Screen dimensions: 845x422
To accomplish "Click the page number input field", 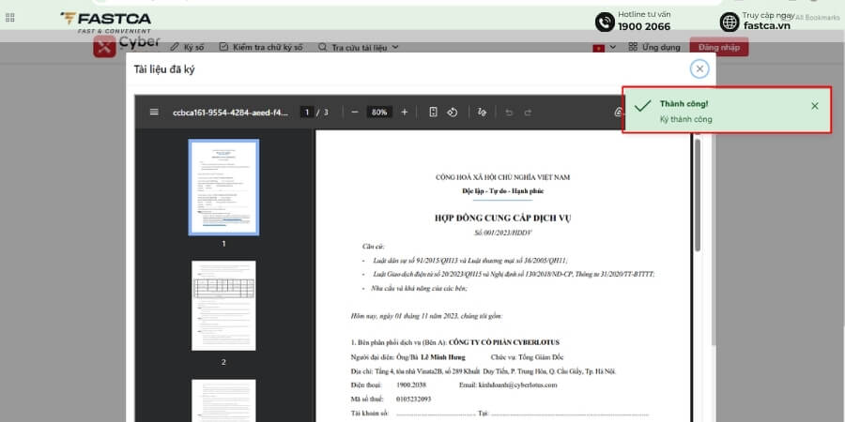I will [307, 112].
